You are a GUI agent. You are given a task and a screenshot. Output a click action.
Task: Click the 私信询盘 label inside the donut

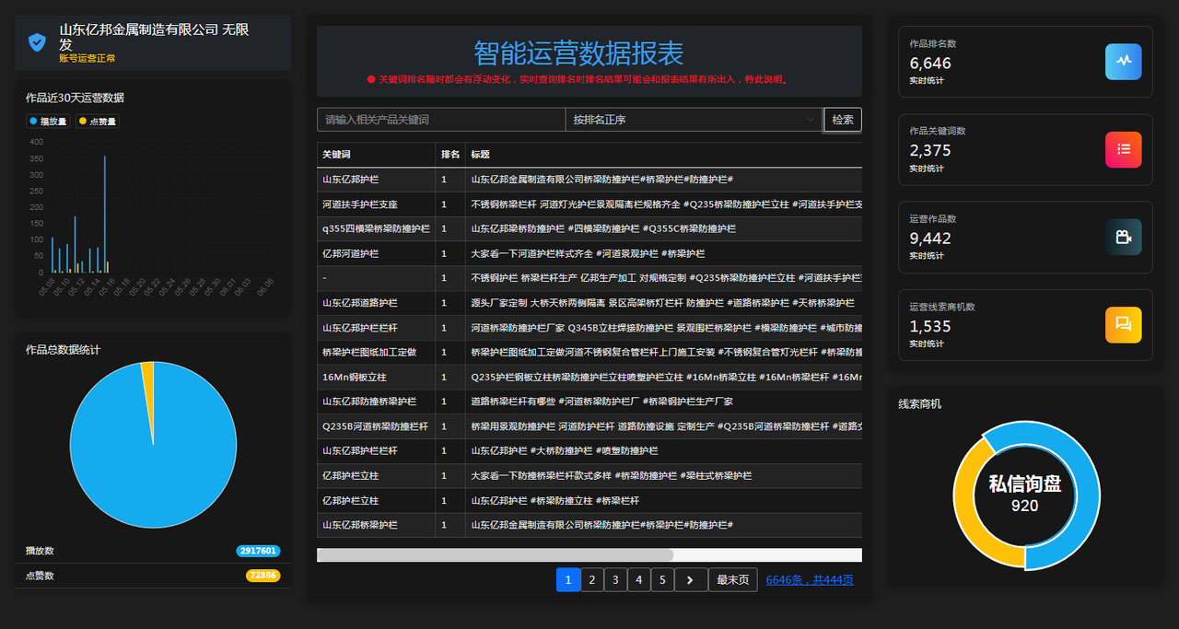[1025, 484]
